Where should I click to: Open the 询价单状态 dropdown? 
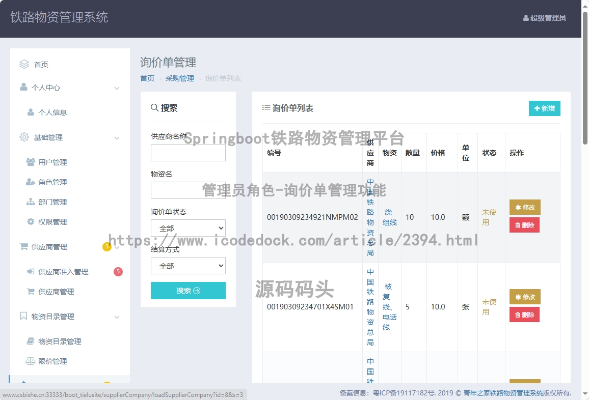(x=188, y=228)
